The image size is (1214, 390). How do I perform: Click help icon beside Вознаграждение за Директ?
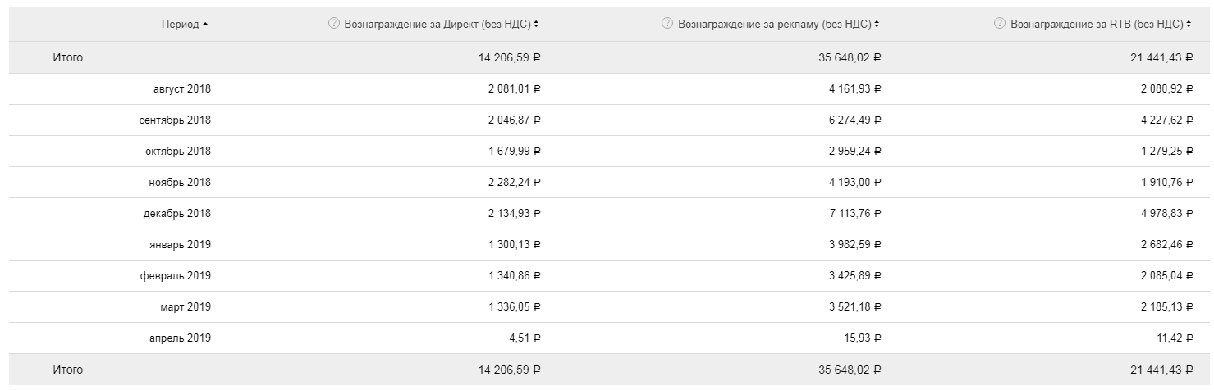tap(333, 24)
